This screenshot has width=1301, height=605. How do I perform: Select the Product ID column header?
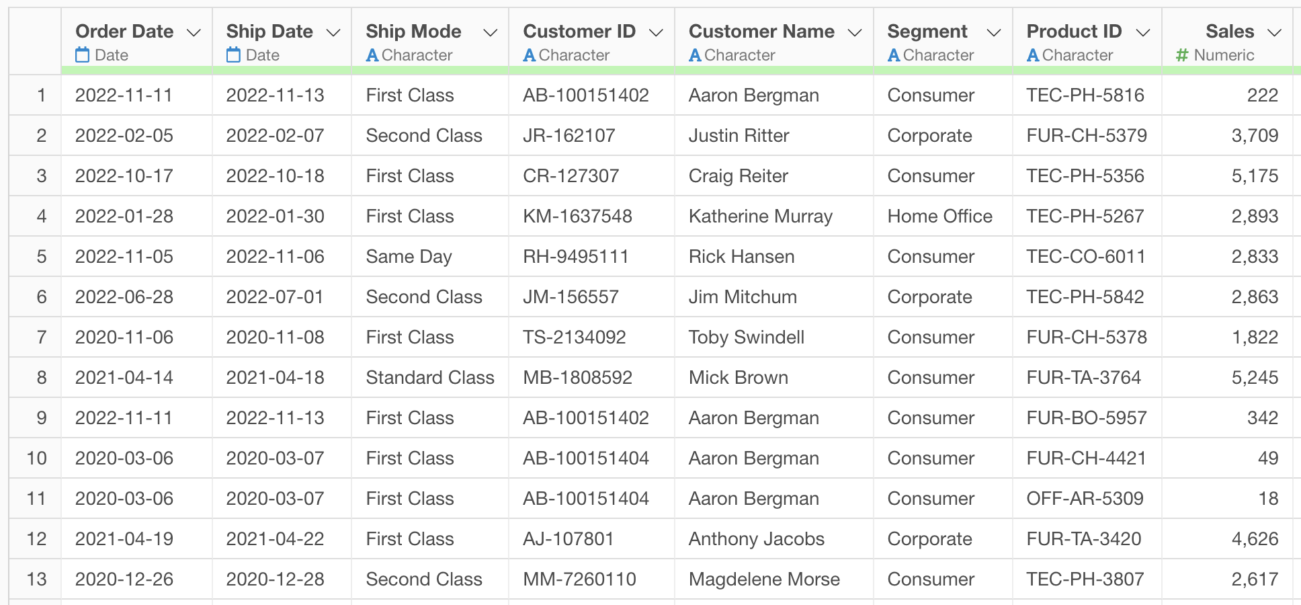click(x=1074, y=31)
